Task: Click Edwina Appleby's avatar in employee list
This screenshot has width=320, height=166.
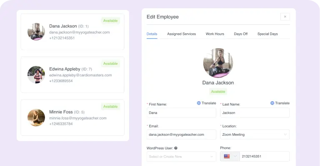Action: pos(36,75)
